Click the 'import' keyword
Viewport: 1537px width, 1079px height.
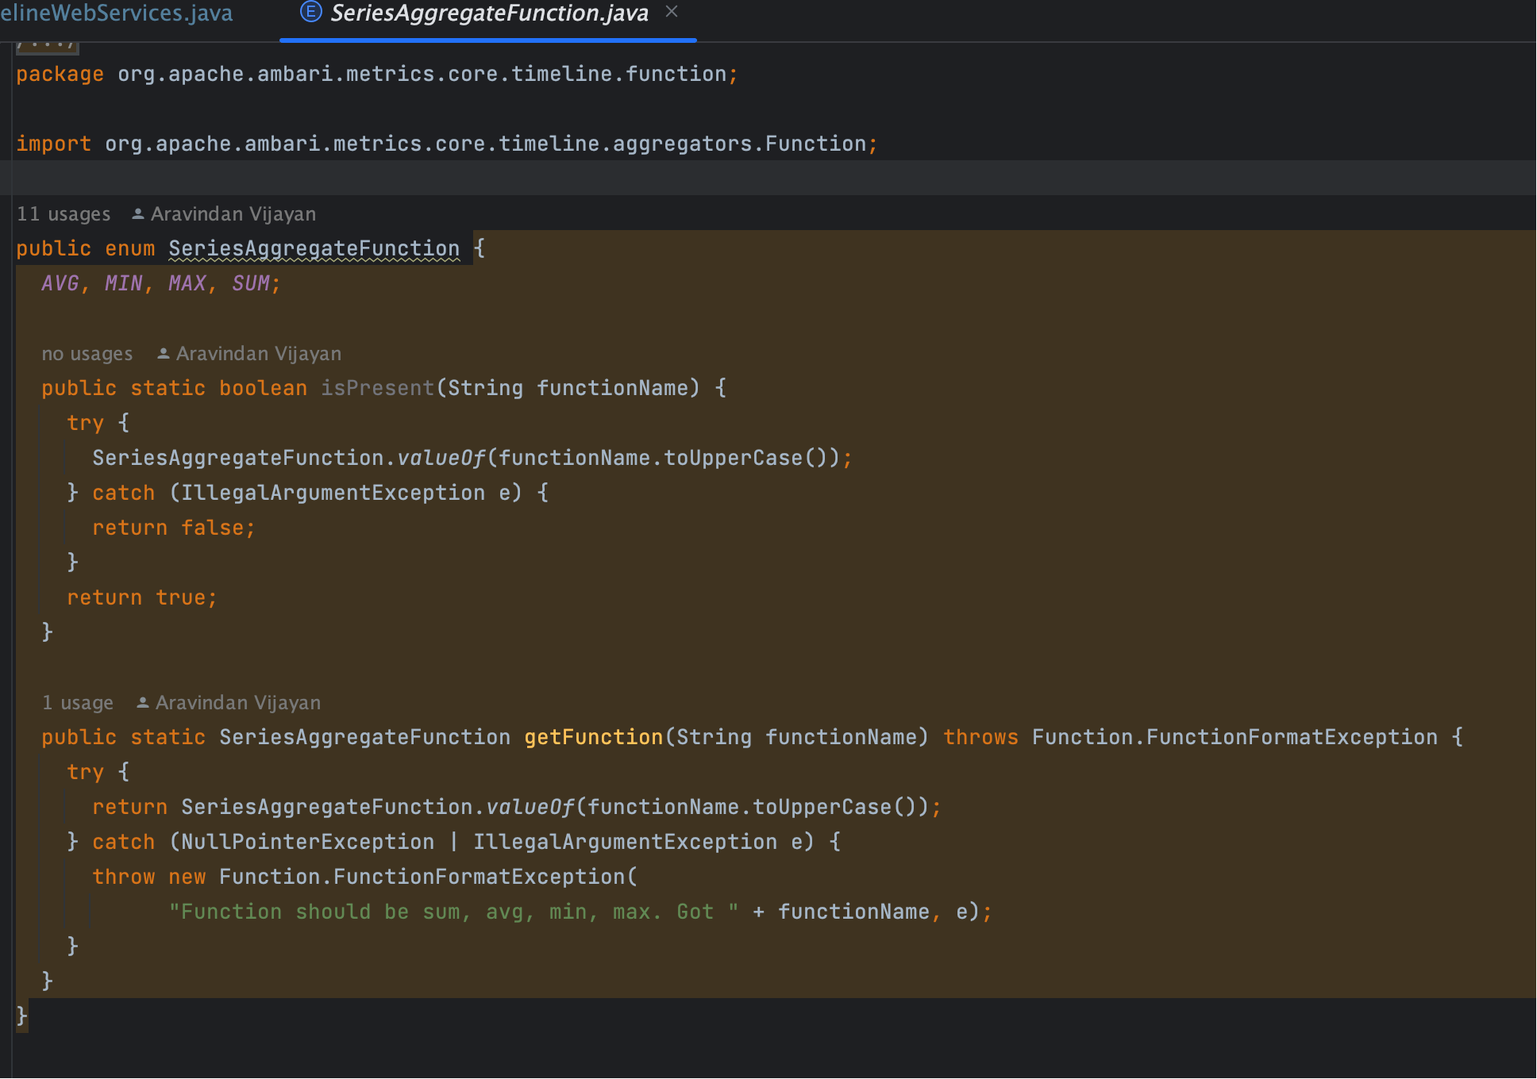click(54, 144)
